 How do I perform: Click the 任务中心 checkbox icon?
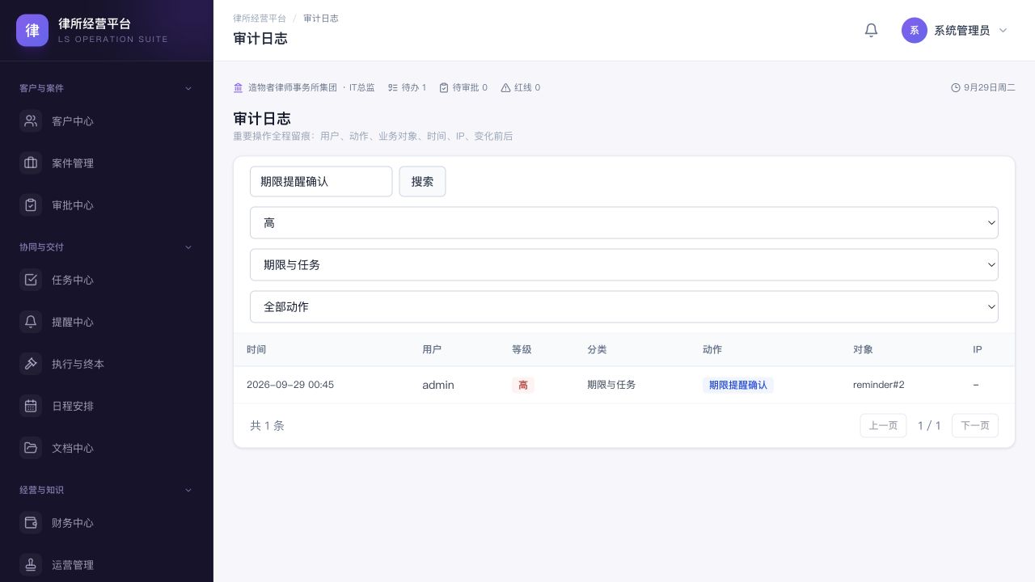[31, 280]
